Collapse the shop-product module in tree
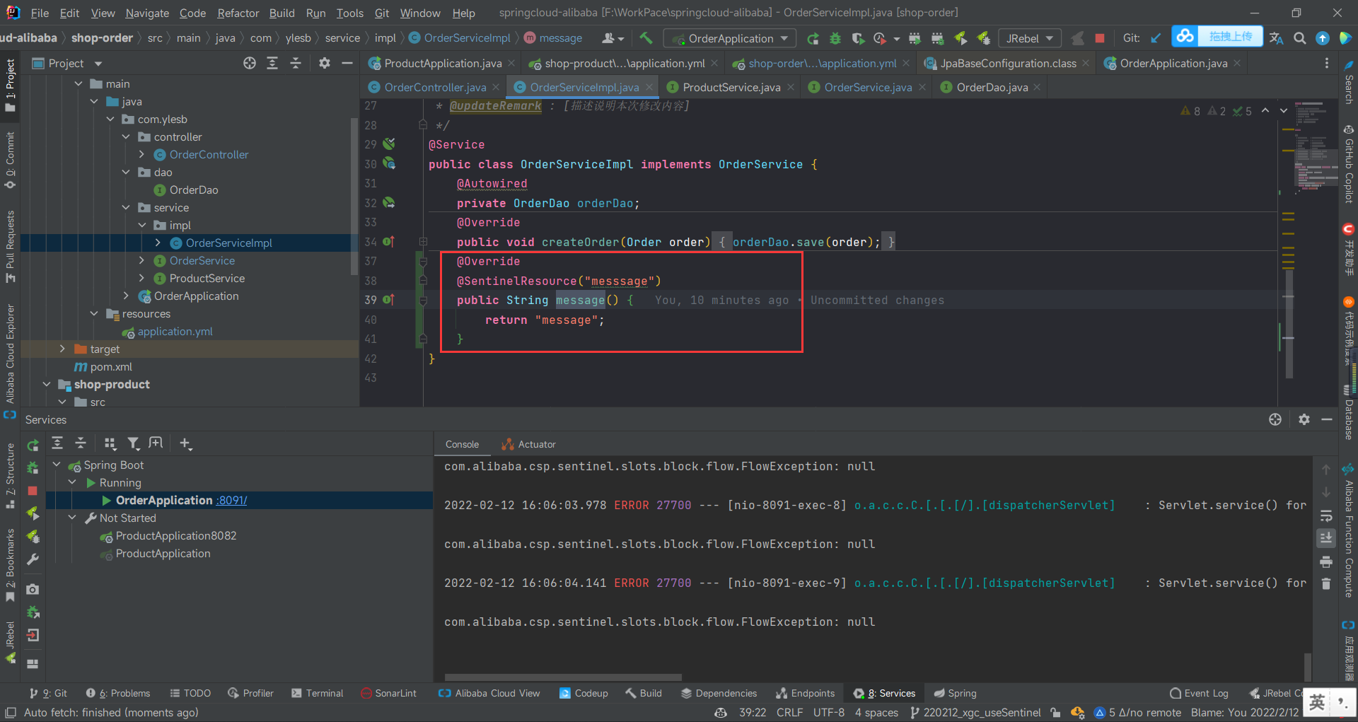 (x=47, y=384)
